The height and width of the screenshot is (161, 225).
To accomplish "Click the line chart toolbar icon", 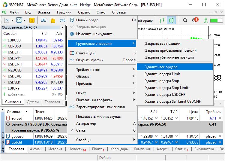I will coord(7,20).
